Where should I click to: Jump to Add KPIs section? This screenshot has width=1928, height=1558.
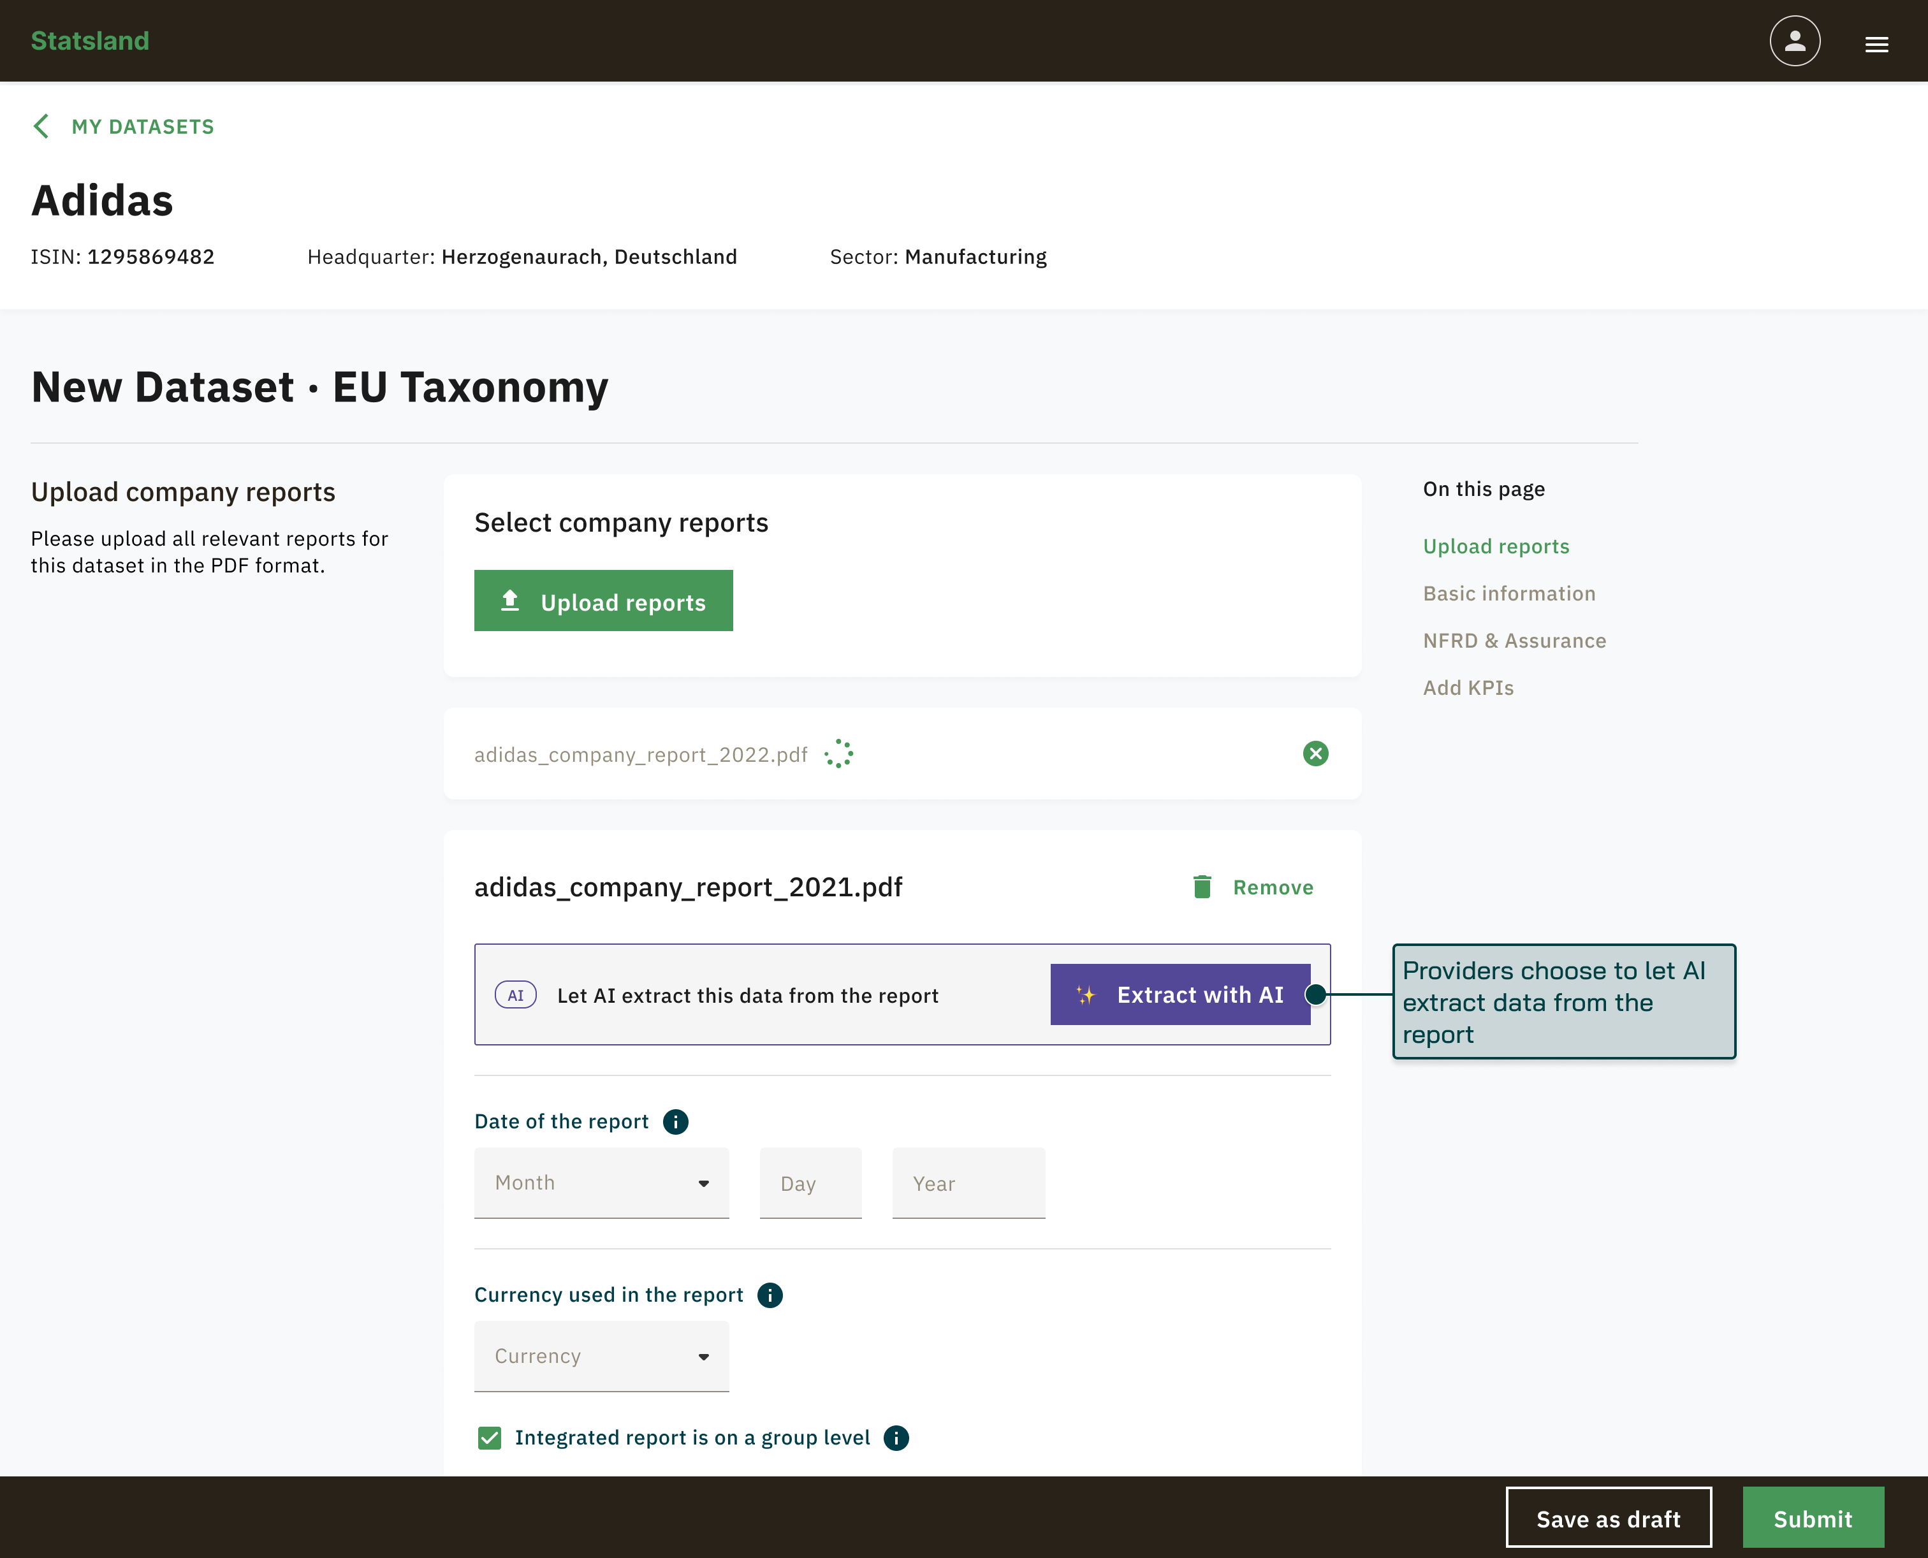click(x=1468, y=687)
